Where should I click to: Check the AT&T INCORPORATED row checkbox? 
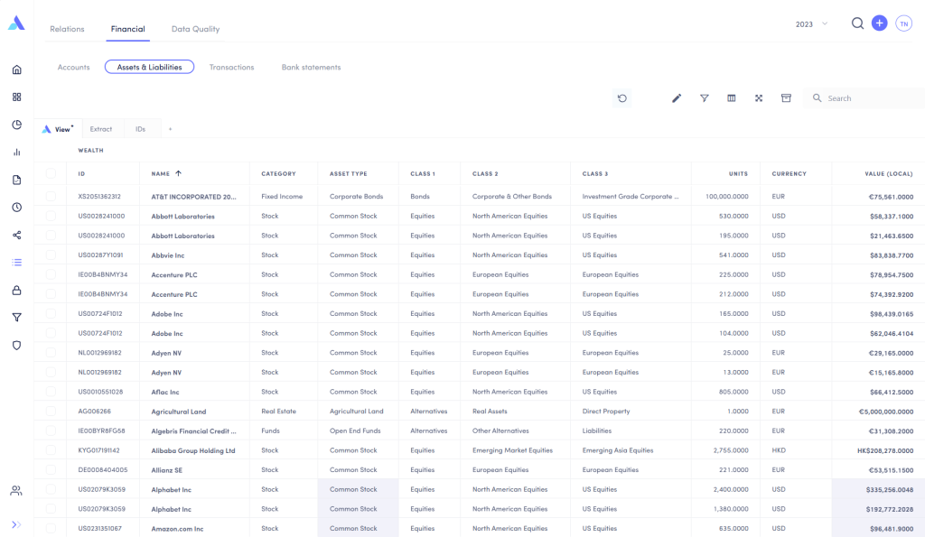click(x=51, y=197)
